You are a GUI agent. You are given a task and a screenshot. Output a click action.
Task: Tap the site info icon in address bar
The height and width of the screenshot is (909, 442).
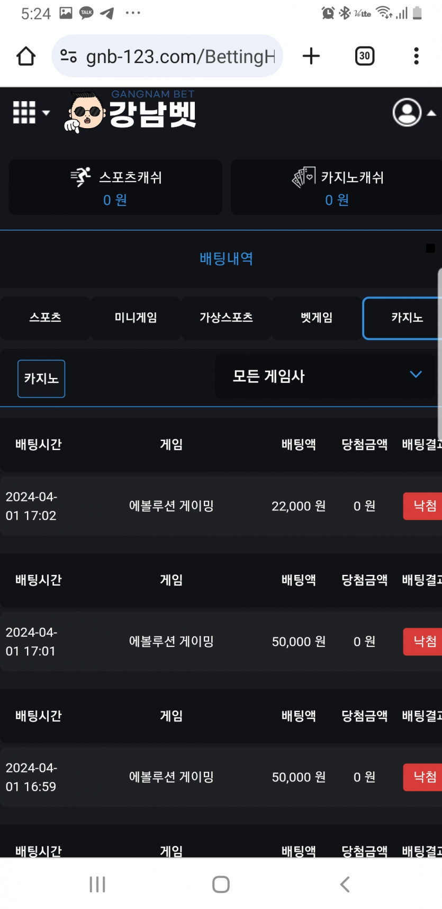(68, 56)
